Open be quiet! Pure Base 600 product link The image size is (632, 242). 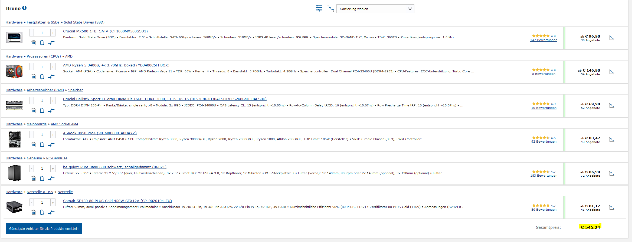(x=115, y=167)
